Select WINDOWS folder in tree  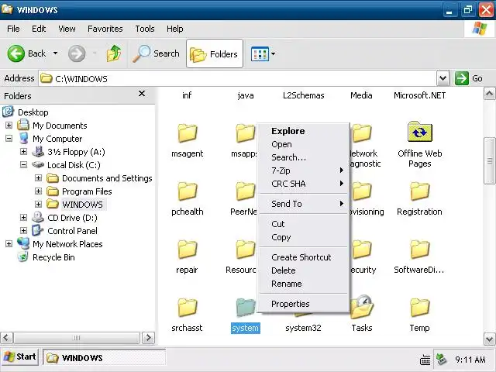click(x=82, y=205)
